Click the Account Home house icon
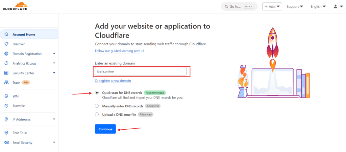 click(x=6, y=35)
